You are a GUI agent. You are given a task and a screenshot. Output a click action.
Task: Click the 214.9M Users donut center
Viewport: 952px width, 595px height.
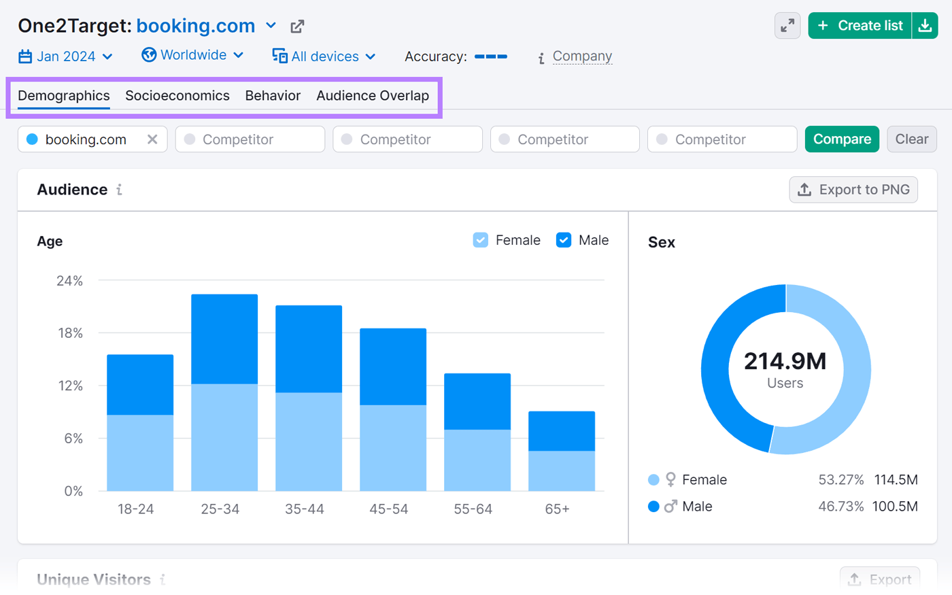point(785,369)
